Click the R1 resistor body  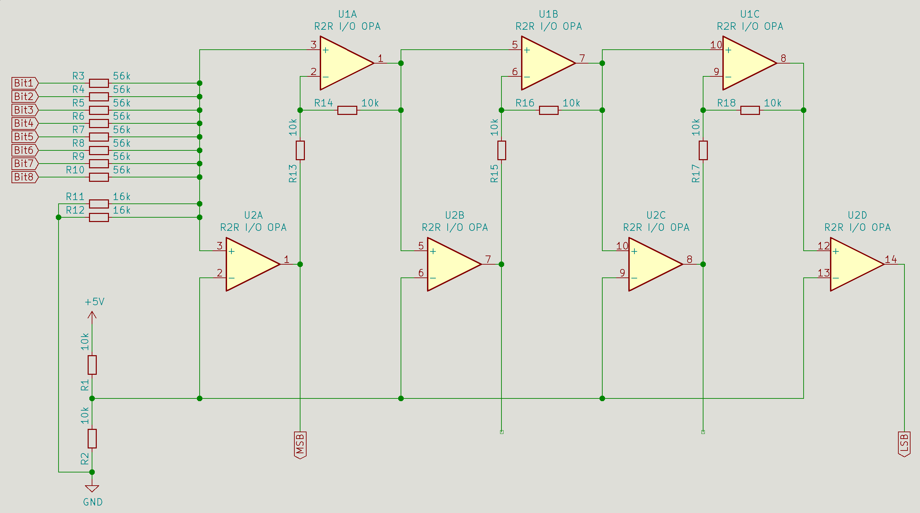pyautogui.click(x=92, y=365)
